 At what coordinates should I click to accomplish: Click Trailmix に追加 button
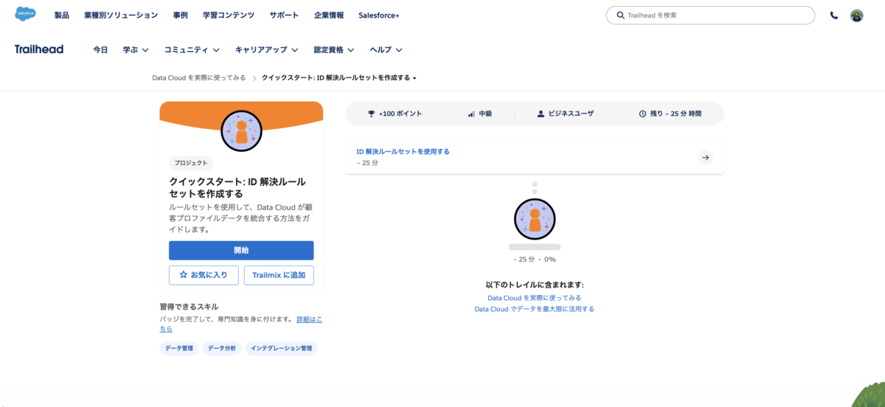tap(279, 275)
